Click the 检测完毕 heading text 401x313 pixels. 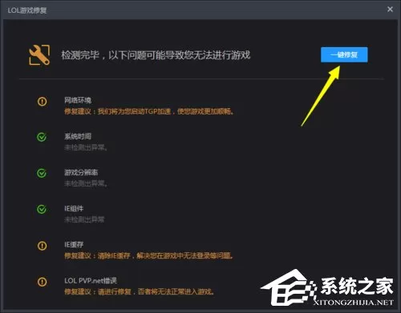[x=156, y=55]
